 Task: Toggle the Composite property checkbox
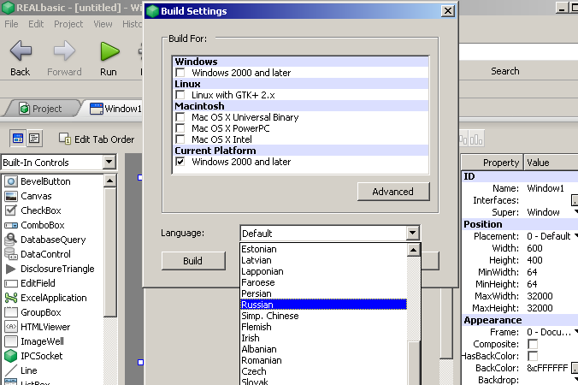tap(533, 344)
